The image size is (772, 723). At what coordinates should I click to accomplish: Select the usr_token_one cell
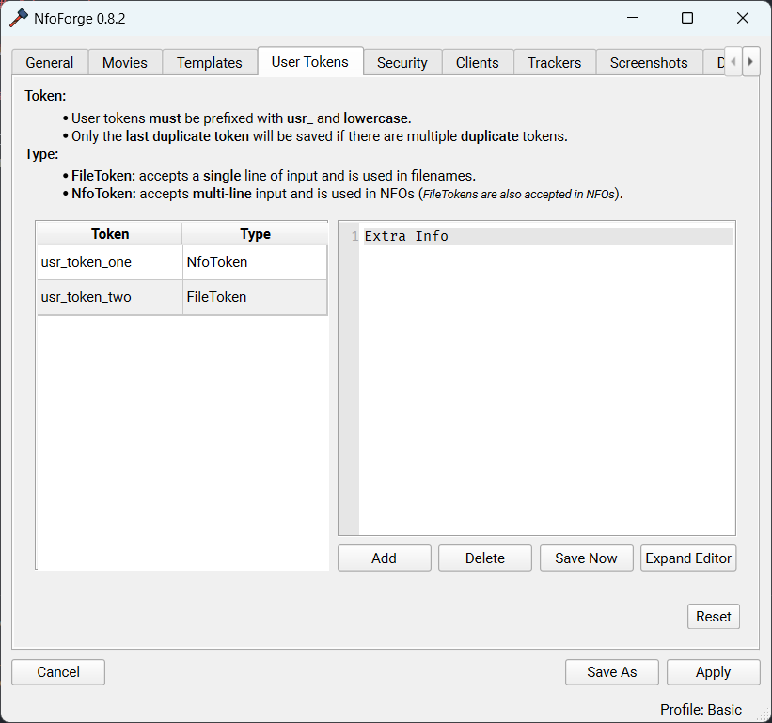pyautogui.click(x=110, y=262)
